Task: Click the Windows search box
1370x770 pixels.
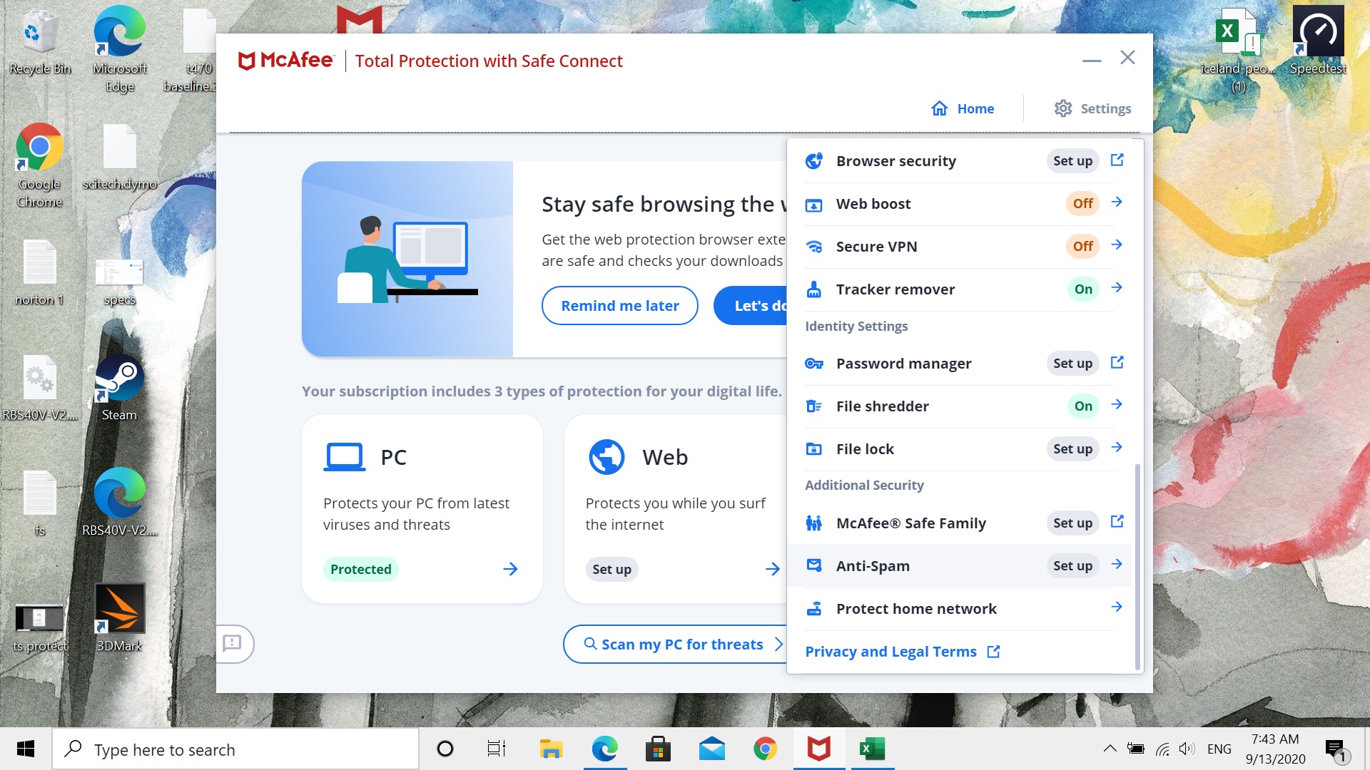Action: click(x=235, y=749)
